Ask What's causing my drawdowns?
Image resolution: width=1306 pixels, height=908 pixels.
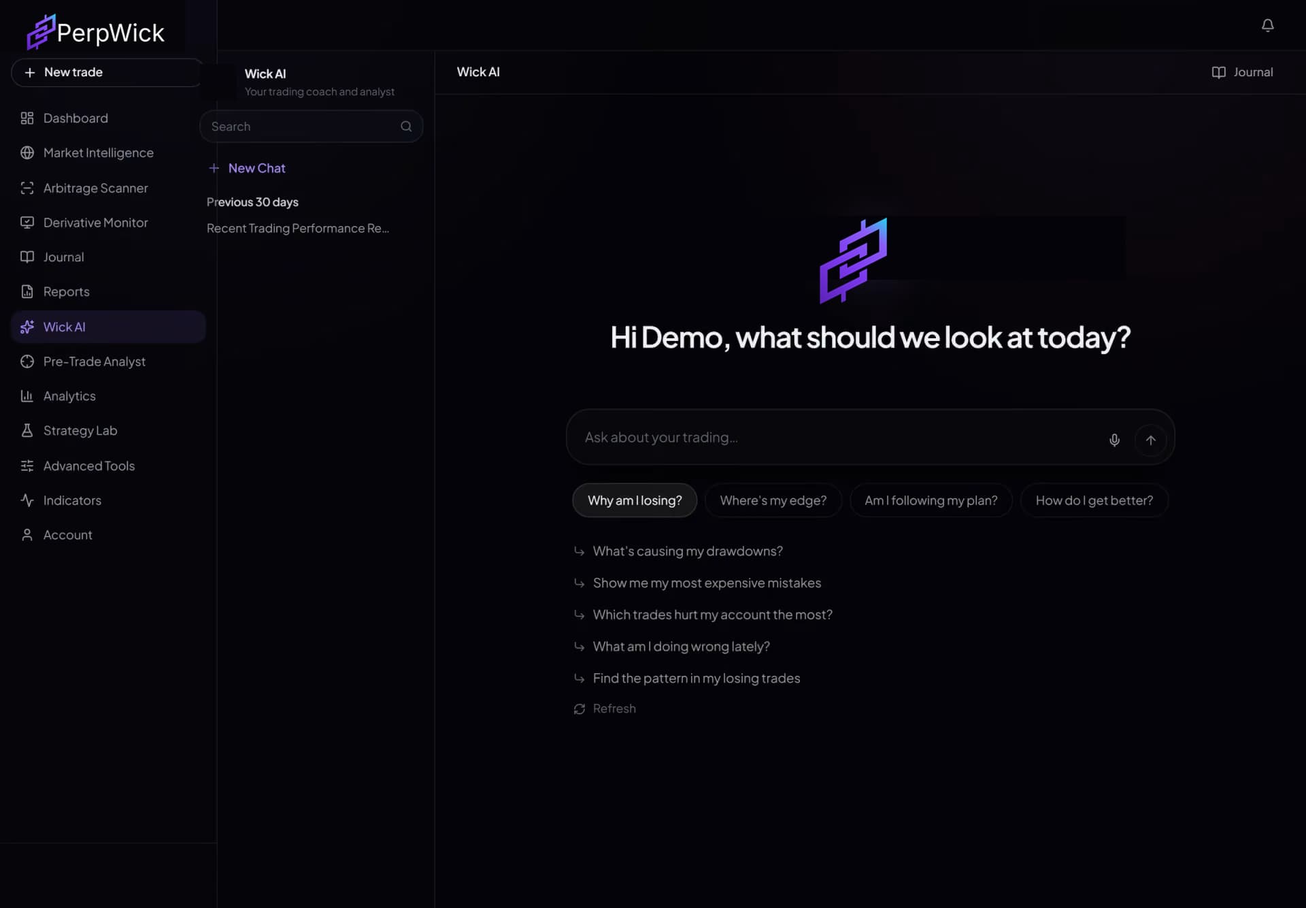(x=679, y=551)
